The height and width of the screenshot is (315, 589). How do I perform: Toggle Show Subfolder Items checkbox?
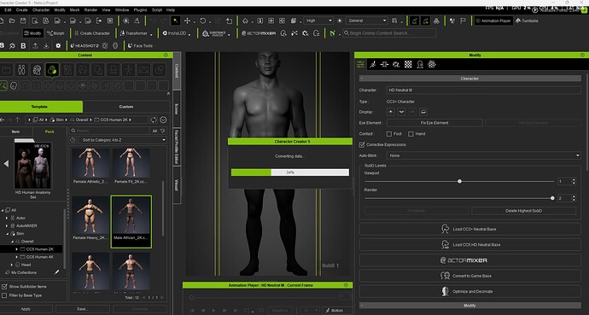[x=4, y=287]
